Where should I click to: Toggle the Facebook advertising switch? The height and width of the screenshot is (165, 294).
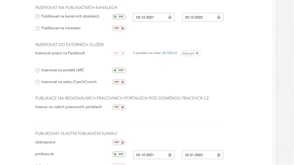coord(119,53)
